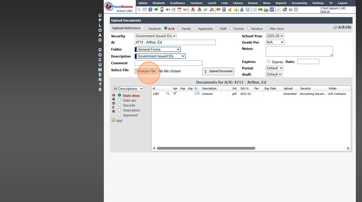Viewport: 362px width, 202px height.
Task: Open the Security dropdown showing Government Issued IDs
Action: (155, 36)
